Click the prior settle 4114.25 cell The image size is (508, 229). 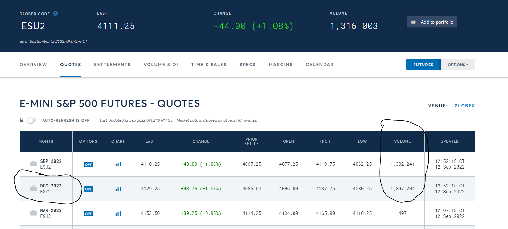coord(252,213)
